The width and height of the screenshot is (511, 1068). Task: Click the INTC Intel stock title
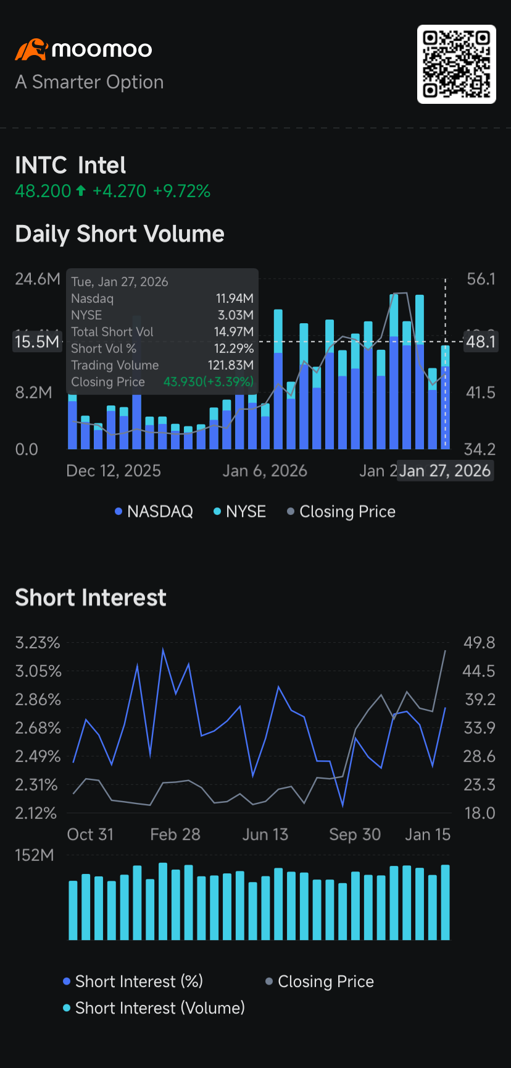70,166
